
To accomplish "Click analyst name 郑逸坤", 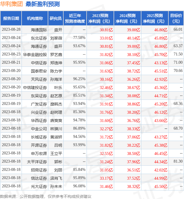I will tap(56, 63).
